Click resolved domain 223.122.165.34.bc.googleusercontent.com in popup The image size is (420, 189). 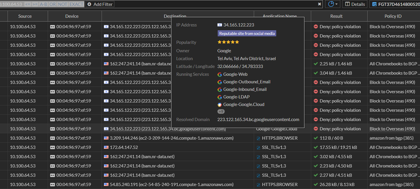pos(258,119)
